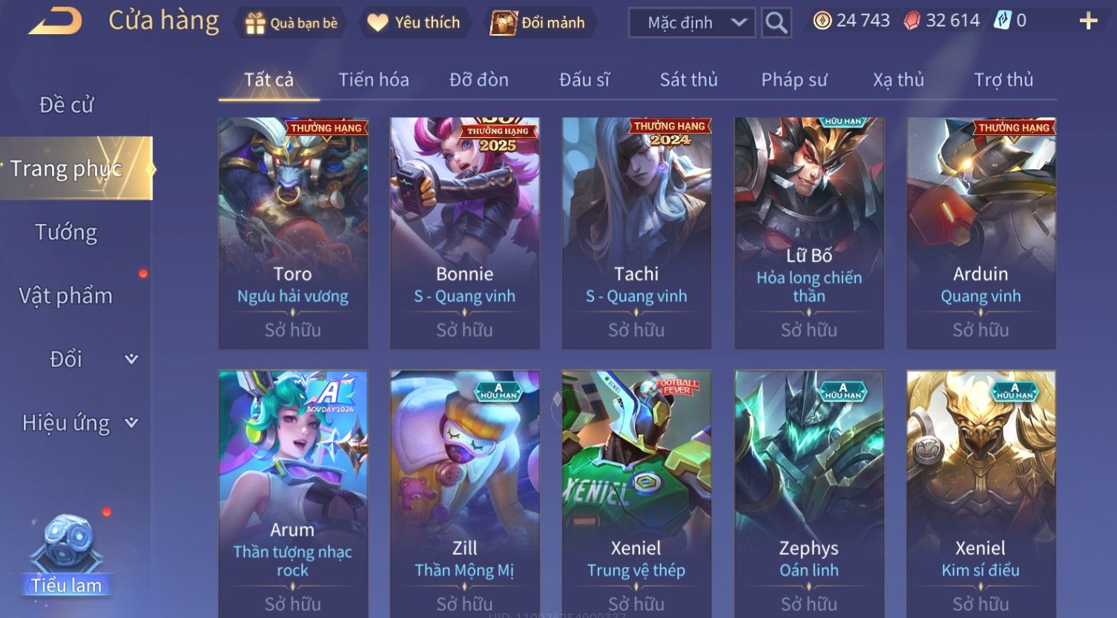Open the search magnifier icon
Image resolution: width=1117 pixels, height=618 pixels.
776,23
